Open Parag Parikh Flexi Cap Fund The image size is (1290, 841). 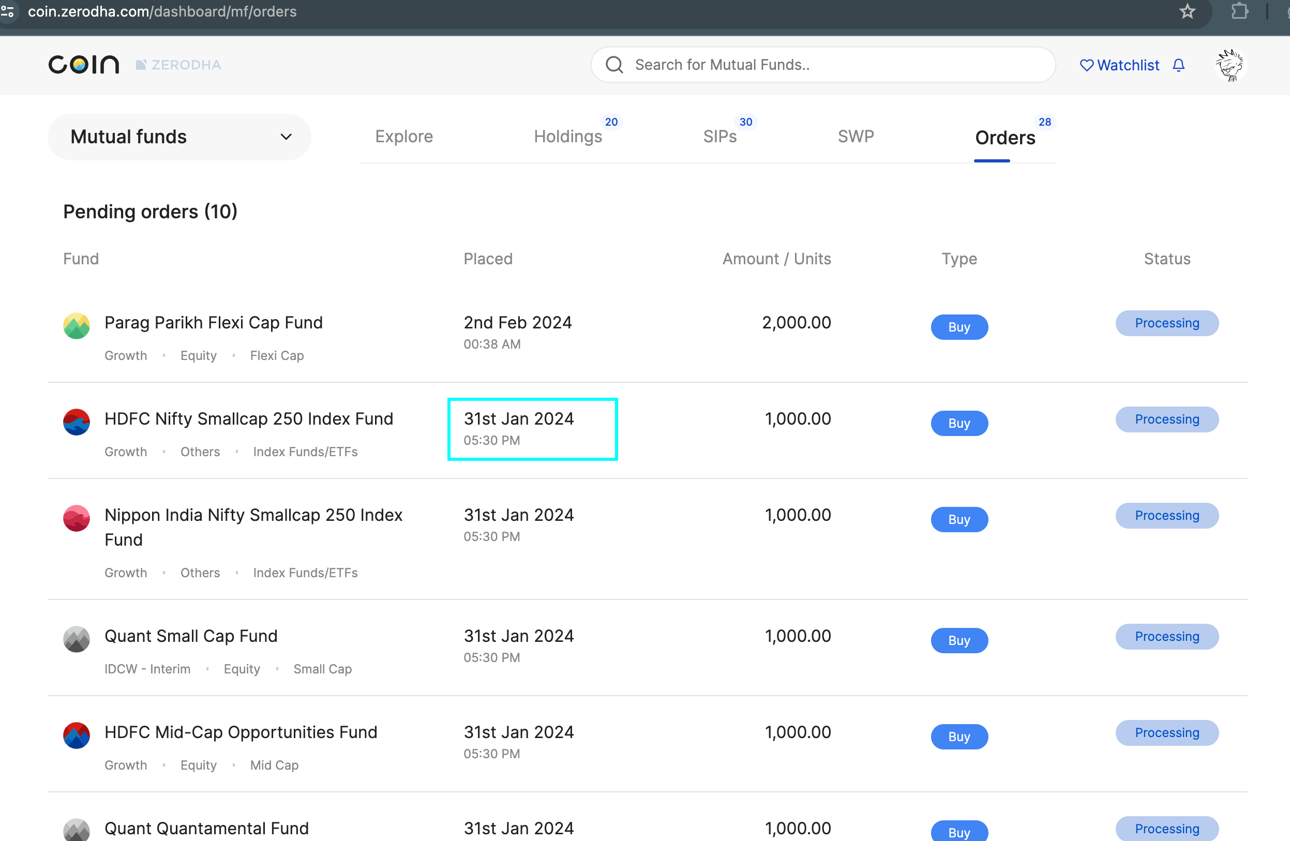click(214, 322)
